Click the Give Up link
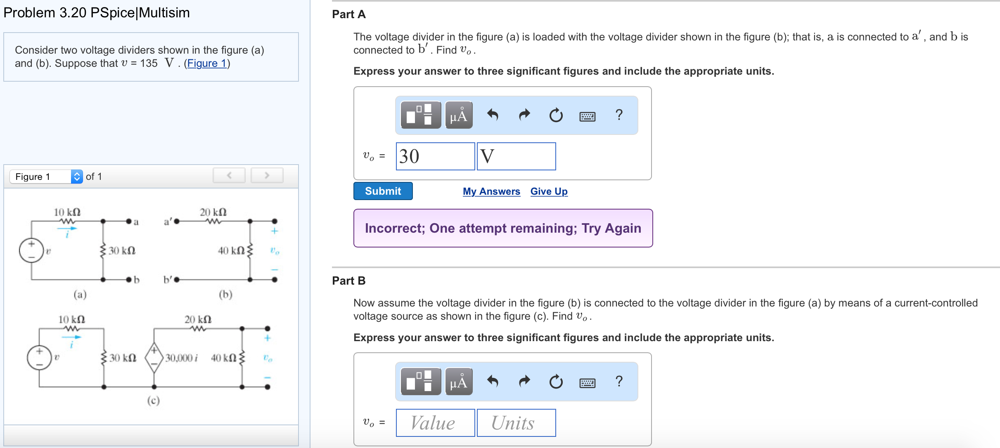This screenshot has height=448, width=1000. click(549, 191)
